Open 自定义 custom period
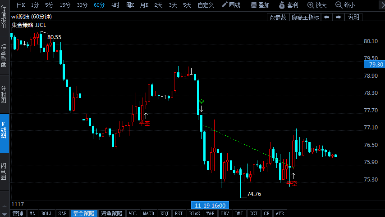The height and width of the screenshot is (217, 385). pos(206,5)
